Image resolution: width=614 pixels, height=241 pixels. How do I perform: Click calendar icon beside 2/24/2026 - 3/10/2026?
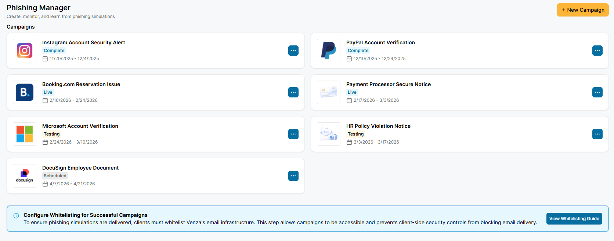[45, 142]
